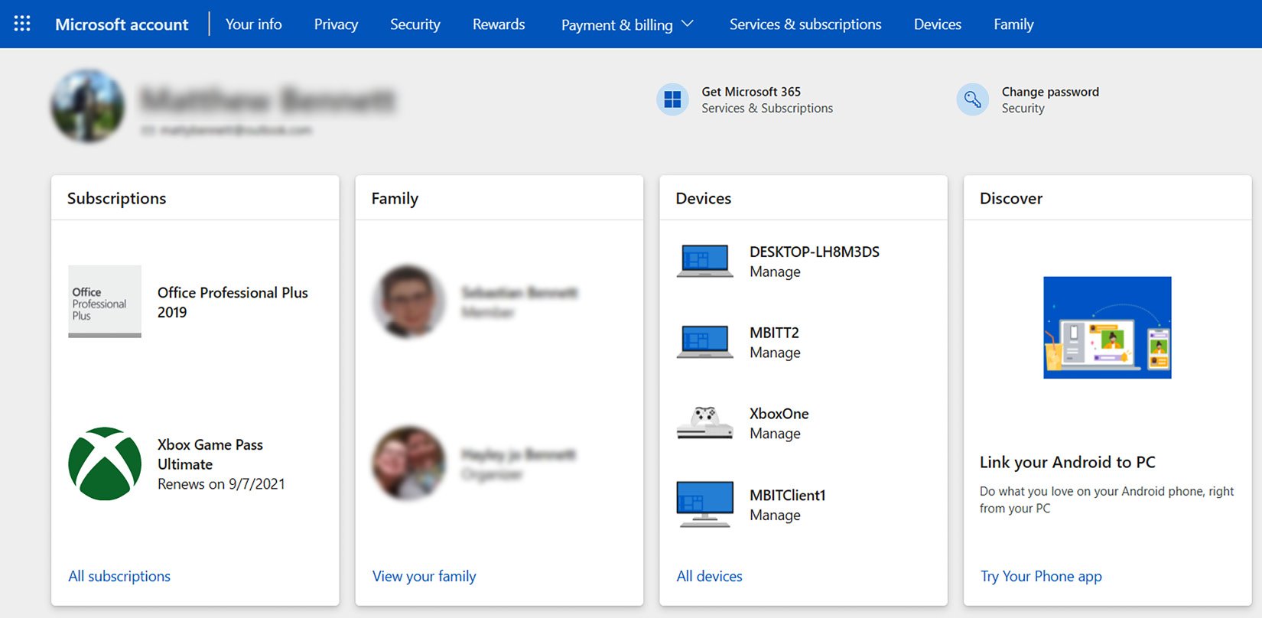Click 'Do what you love' description text

click(x=1107, y=499)
